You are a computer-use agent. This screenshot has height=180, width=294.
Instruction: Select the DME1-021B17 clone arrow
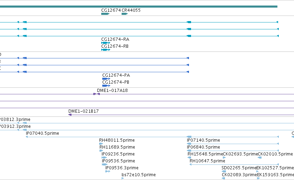70,115
